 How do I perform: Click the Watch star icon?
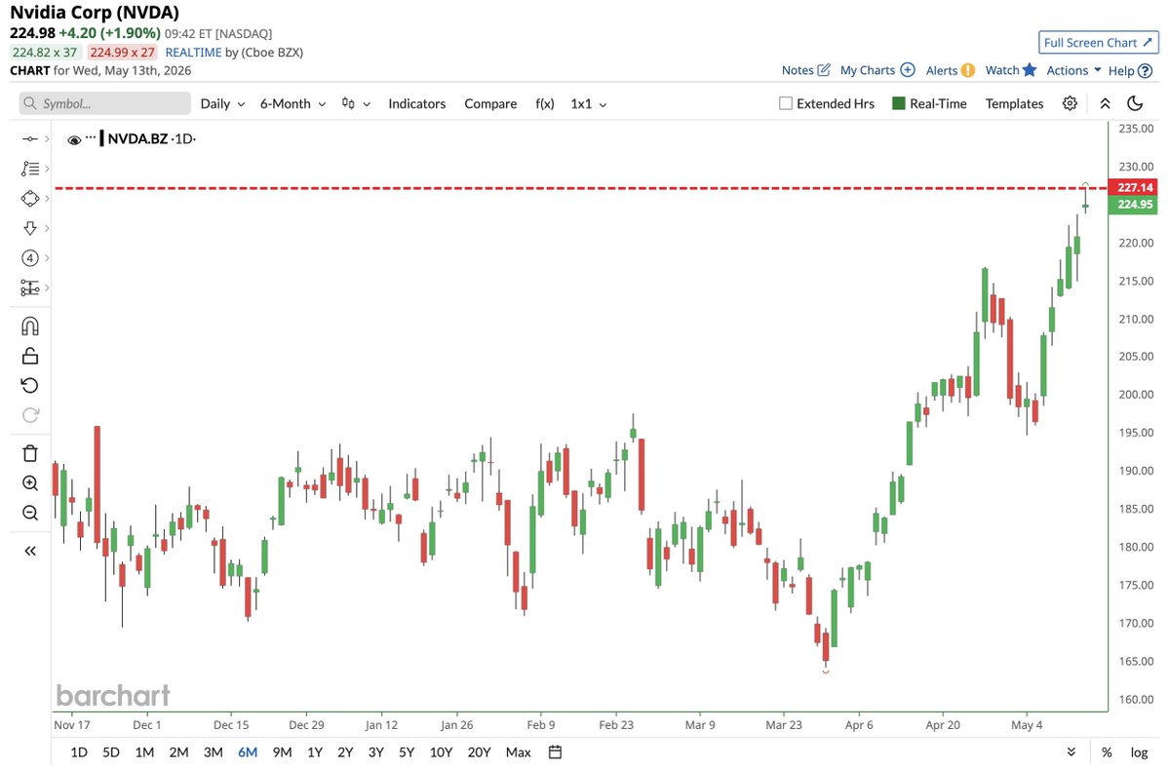(x=1030, y=69)
